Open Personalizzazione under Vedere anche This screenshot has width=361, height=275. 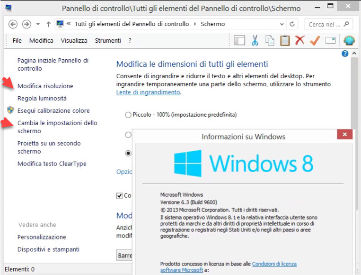pos(42,237)
